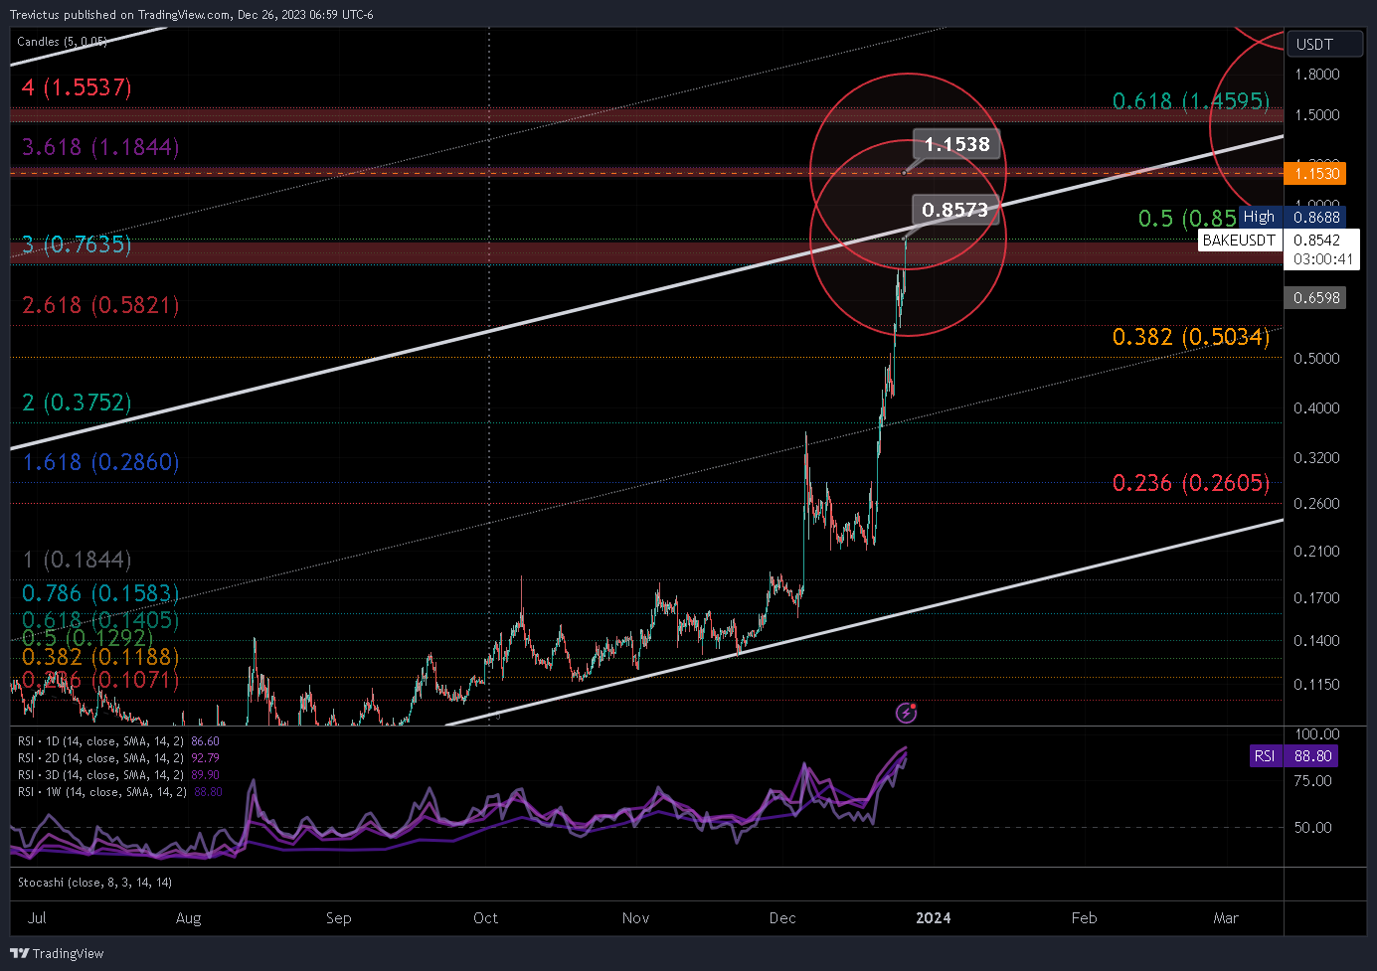Select the 0.8573 price callout
The width and height of the screenshot is (1377, 971).
point(954,210)
